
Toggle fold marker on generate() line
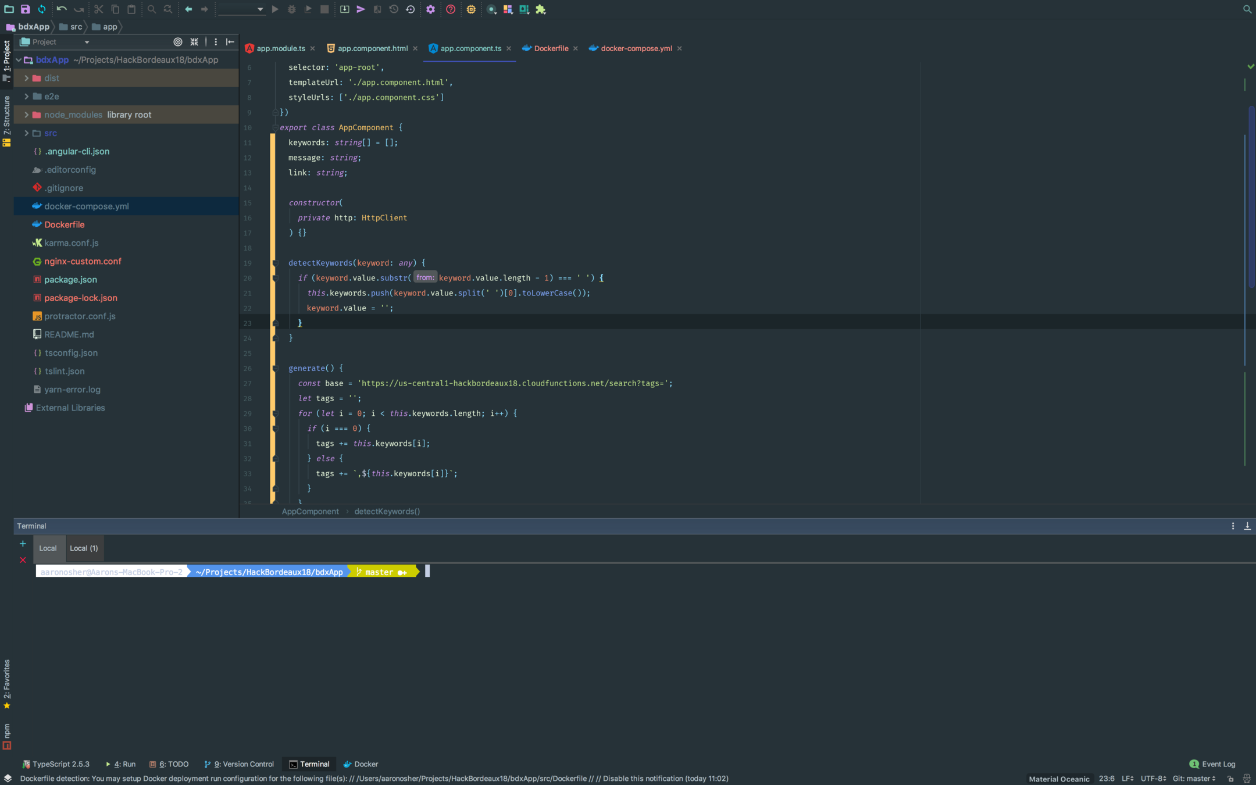pyautogui.click(x=276, y=368)
